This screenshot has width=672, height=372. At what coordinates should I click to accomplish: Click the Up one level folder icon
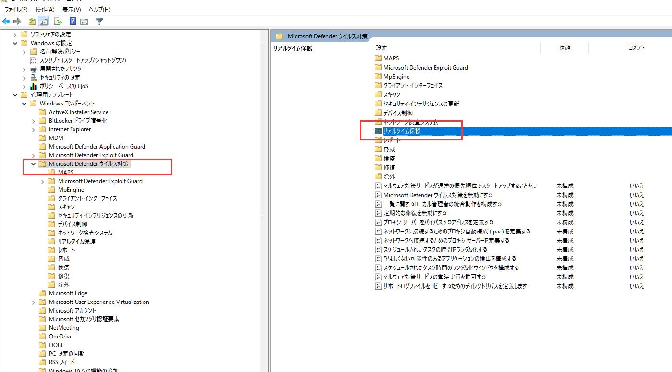coord(32,21)
